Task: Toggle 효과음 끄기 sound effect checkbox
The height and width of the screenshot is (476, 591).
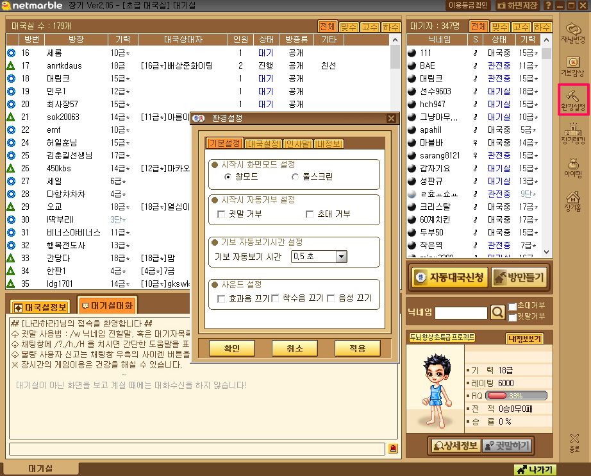Action: click(x=221, y=299)
